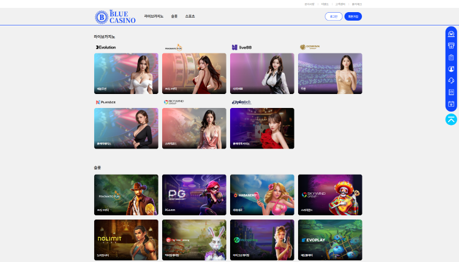This screenshot has height=262, width=459.
Task: Click the calendar icon in right sidebar
Action: (x=451, y=104)
